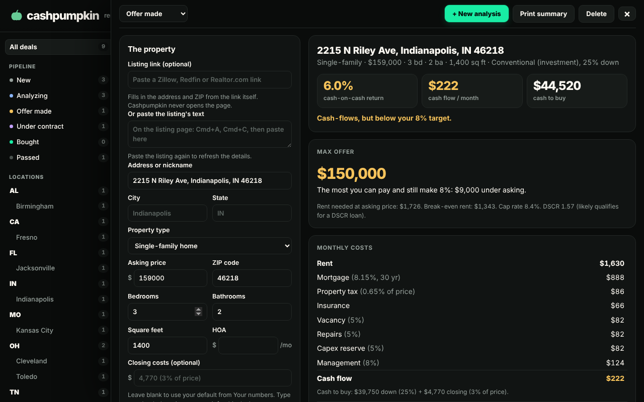This screenshot has width=644, height=402.
Task: Open the Analyzing pipeline stage
Action: tap(57, 95)
